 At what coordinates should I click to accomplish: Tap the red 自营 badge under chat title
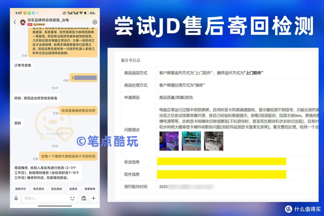pos(30,25)
